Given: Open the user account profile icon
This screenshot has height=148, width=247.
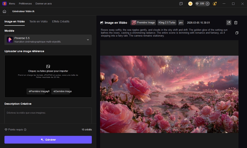Looking at the screenshot, I should (215, 4).
